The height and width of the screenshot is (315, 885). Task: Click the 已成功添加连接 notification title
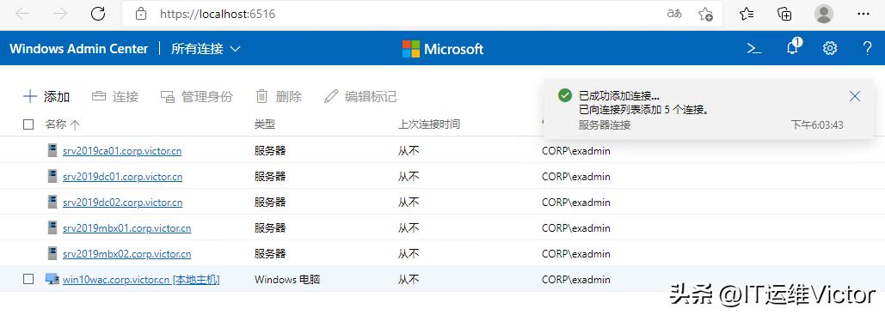click(619, 96)
